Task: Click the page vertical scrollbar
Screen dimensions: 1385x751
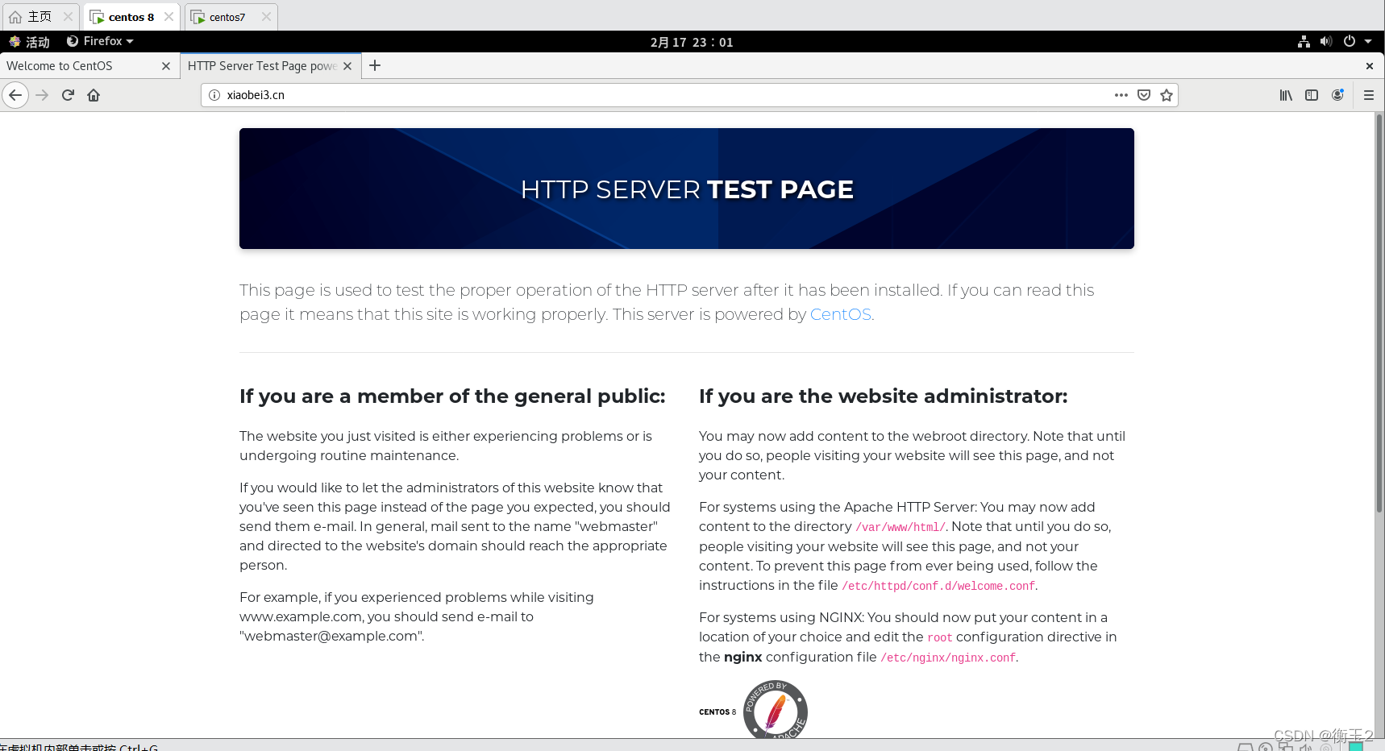Action: coord(1379,313)
